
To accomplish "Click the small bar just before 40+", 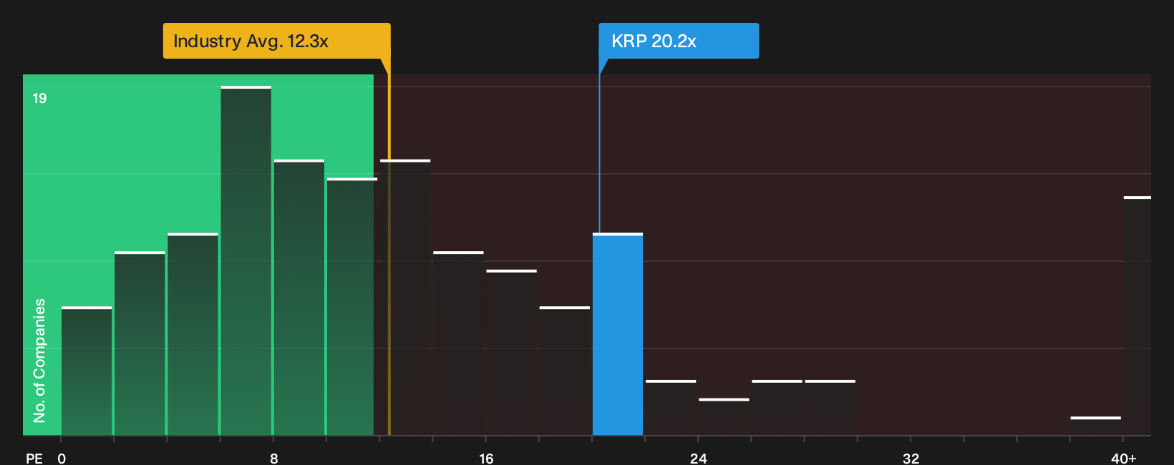I will pos(1095,426).
